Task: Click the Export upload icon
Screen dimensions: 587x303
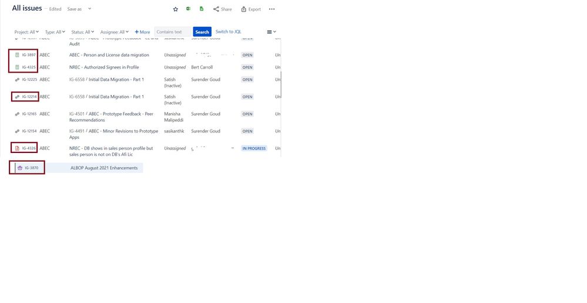Action: (244, 9)
